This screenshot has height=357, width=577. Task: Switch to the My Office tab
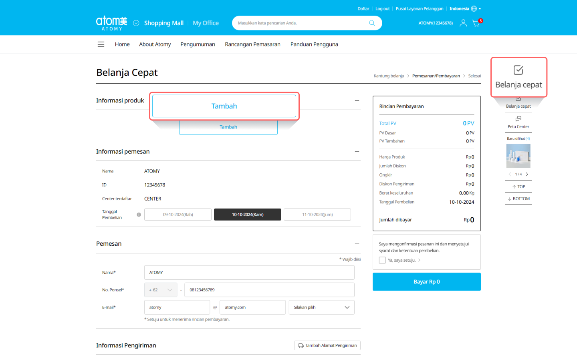tap(206, 23)
